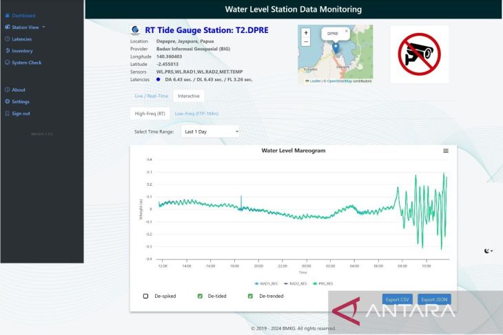
Task: Toggle PRS_RES series in chart legend
Action: (322, 284)
